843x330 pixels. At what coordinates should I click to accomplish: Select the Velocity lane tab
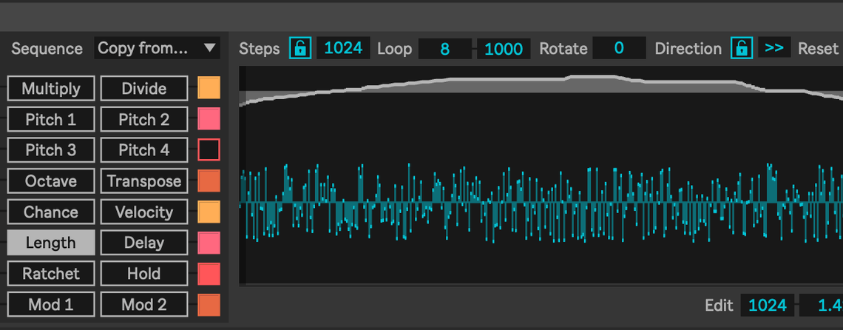[x=143, y=212]
